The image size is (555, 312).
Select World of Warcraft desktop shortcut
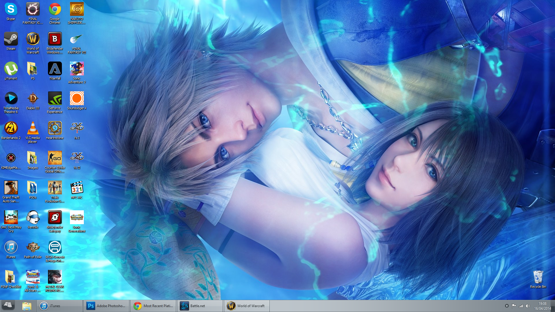pyautogui.click(x=33, y=43)
